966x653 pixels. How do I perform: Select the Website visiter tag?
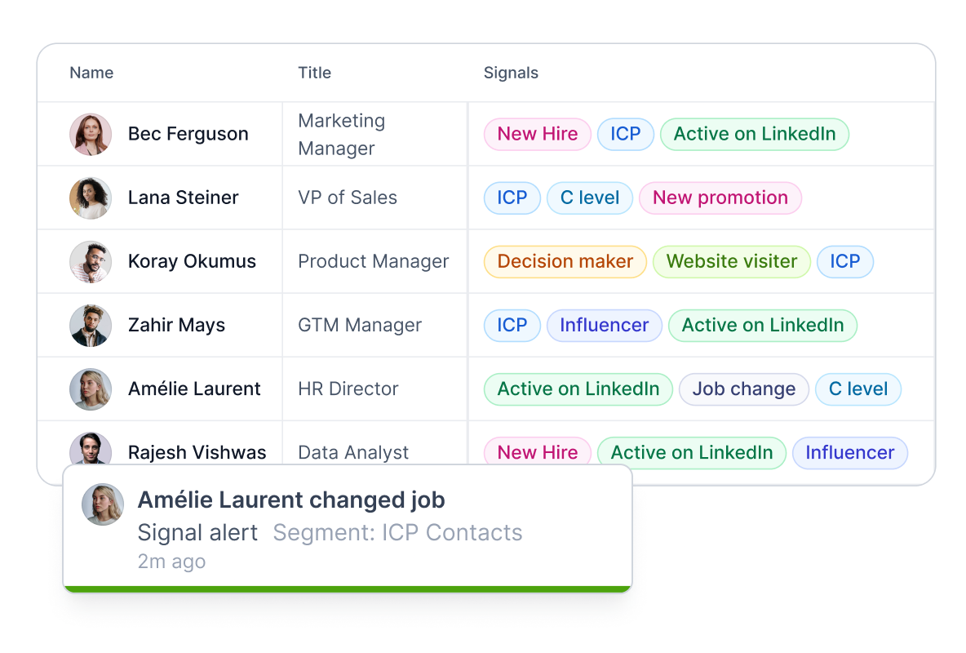tap(731, 261)
